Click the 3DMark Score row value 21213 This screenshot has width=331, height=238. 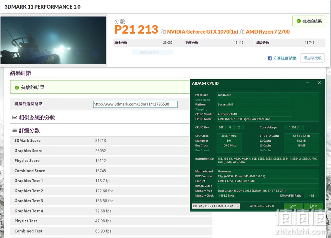coord(101,141)
